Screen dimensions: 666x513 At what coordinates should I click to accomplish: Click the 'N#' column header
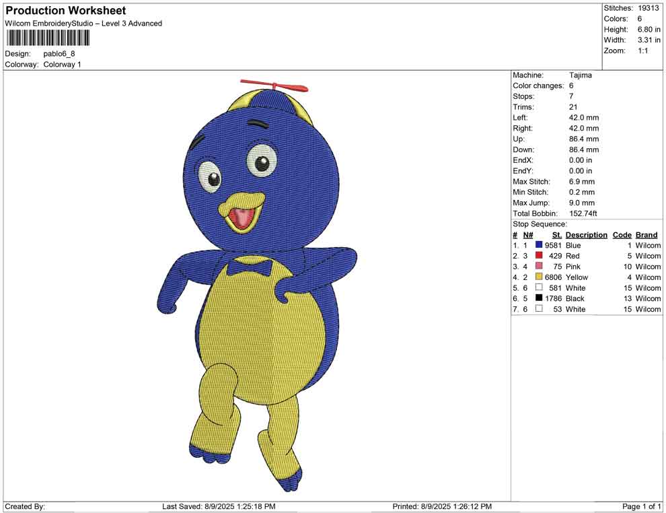[x=528, y=235]
